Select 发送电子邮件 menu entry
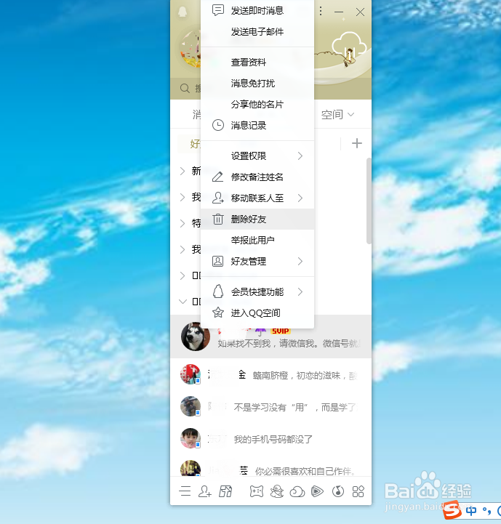501x524 pixels. (x=257, y=32)
